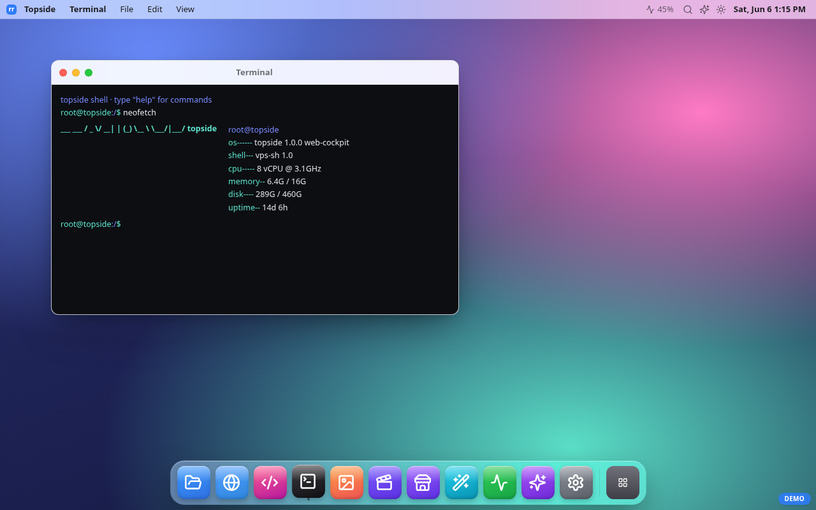Click the "8 vCPU @ 3.1GHz" cpu line
The height and width of the screenshot is (510, 816).
275,168
